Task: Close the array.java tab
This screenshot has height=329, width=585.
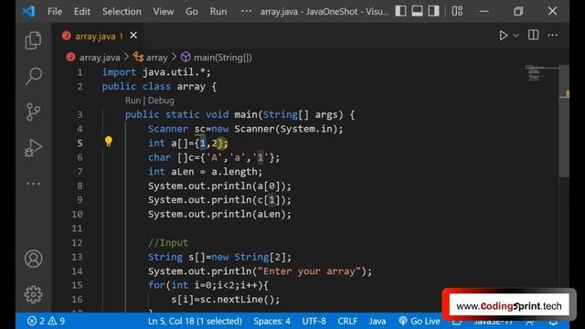Action: coord(133,36)
